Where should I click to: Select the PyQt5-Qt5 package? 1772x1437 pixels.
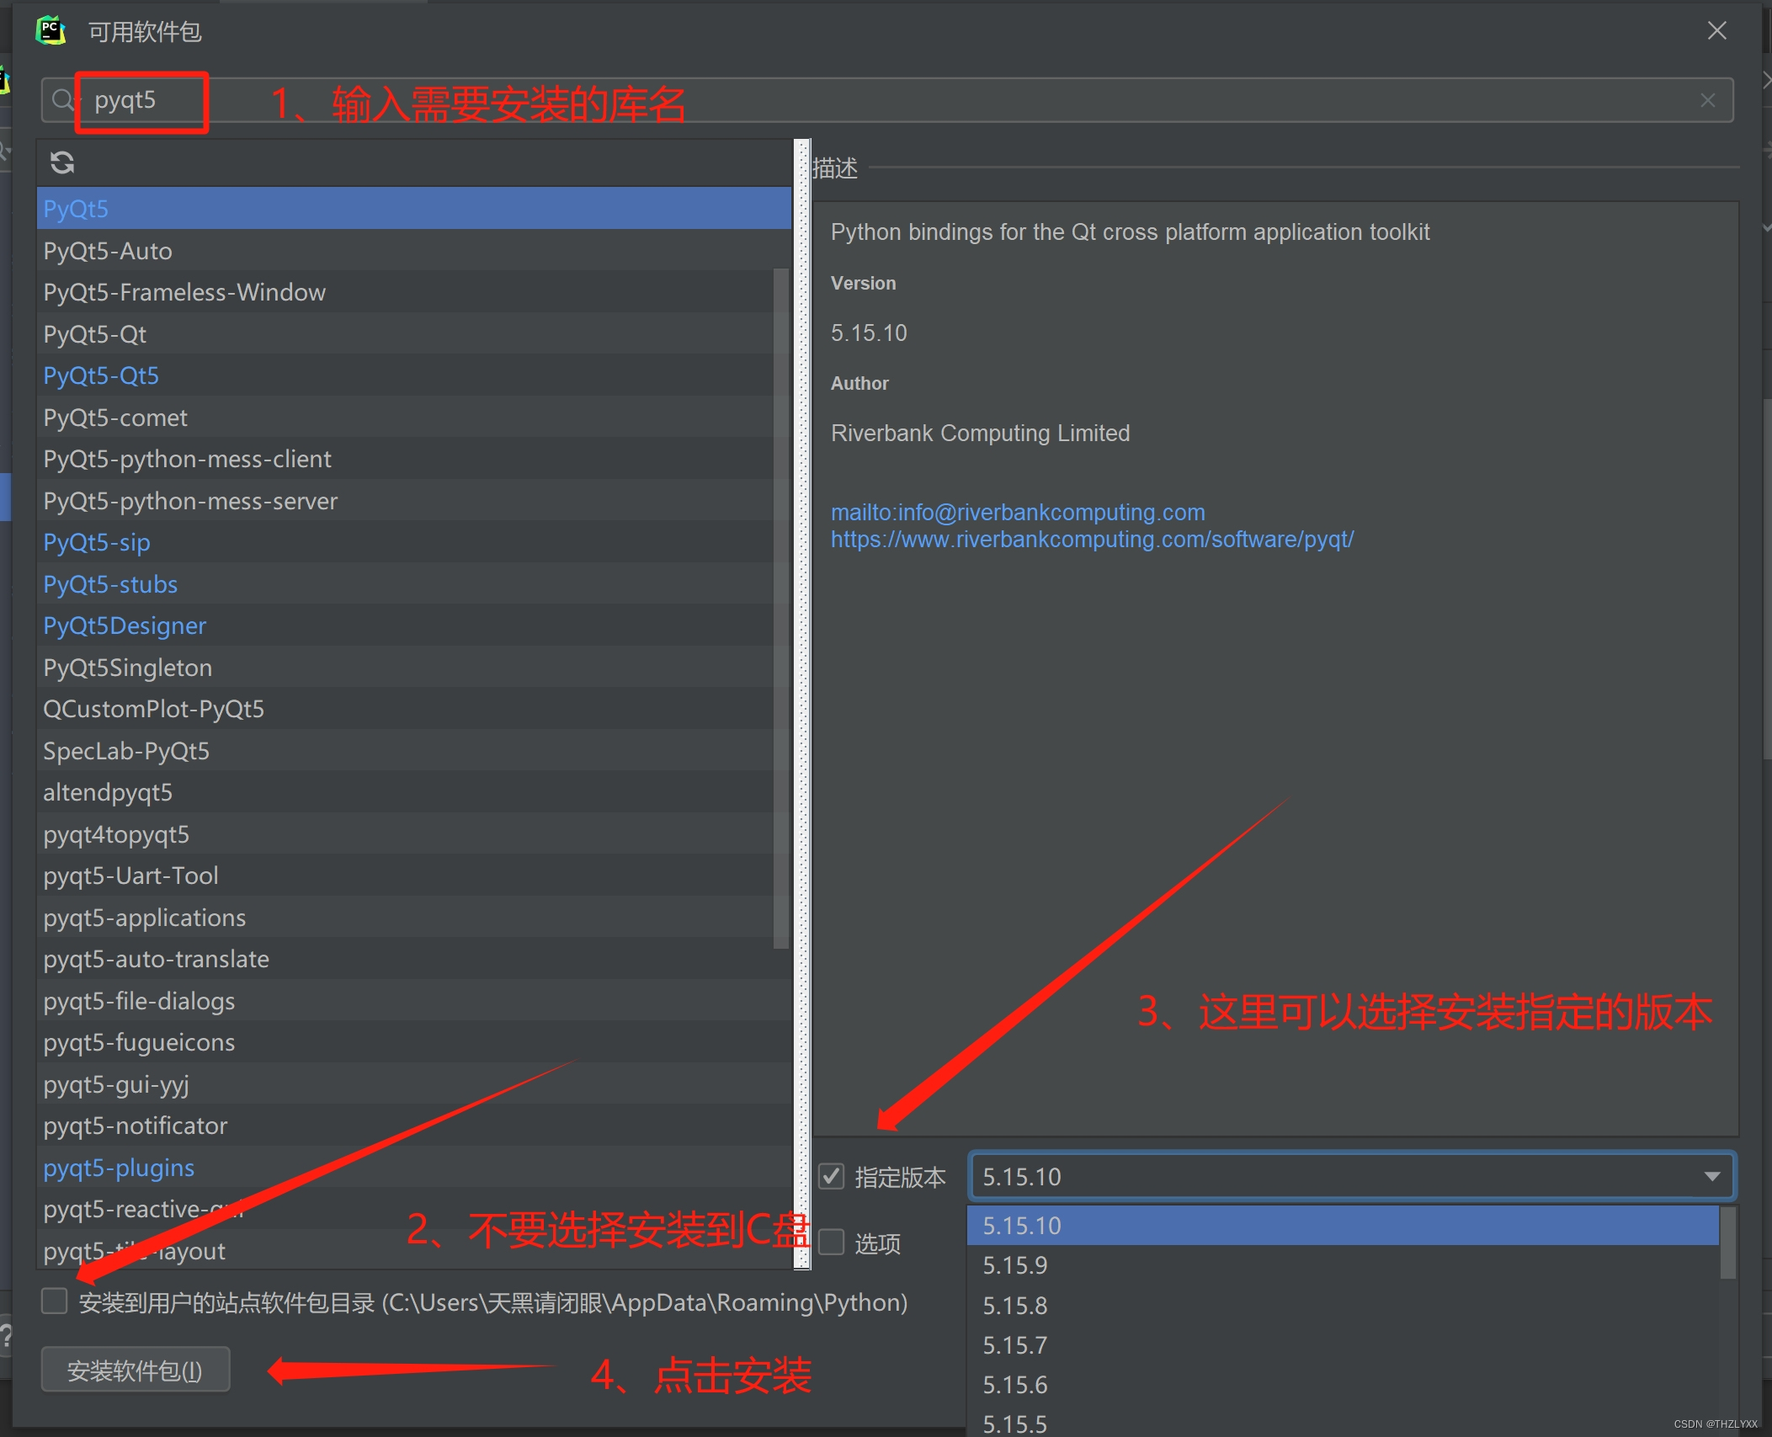pyautogui.click(x=406, y=375)
